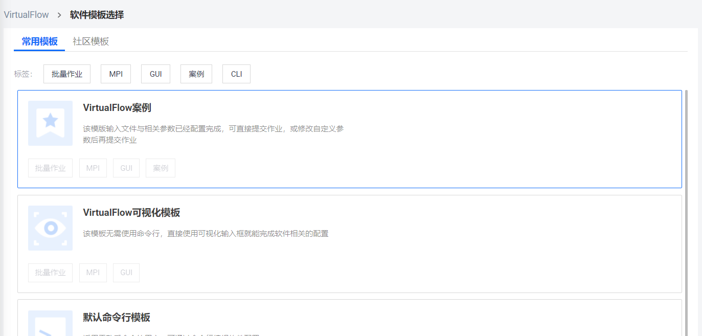Viewport: 702px width, 336px height.
Task: Click GUI tag in VirtualFlow案例 card
Action: pyautogui.click(x=126, y=168)
